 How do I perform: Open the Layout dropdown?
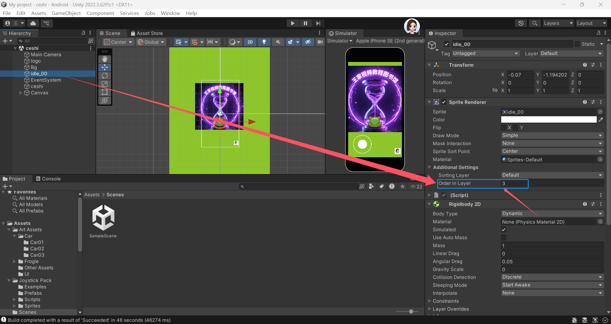click(x=592, y=23)
